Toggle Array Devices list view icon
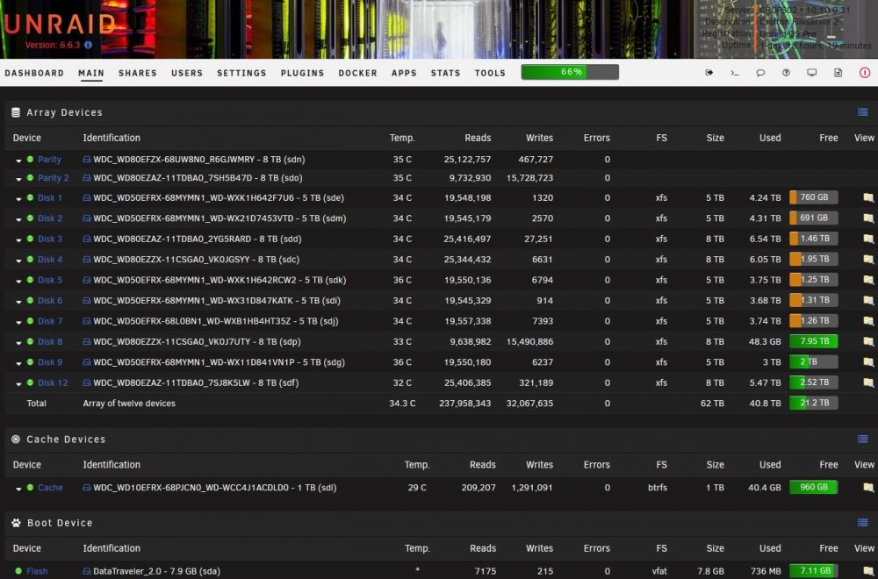878x579 pixels. click(x=862, y=112)
